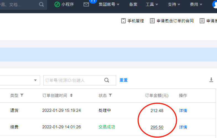
Task: Open 手机管理 phone management
Action: click(x=132, y=21)
